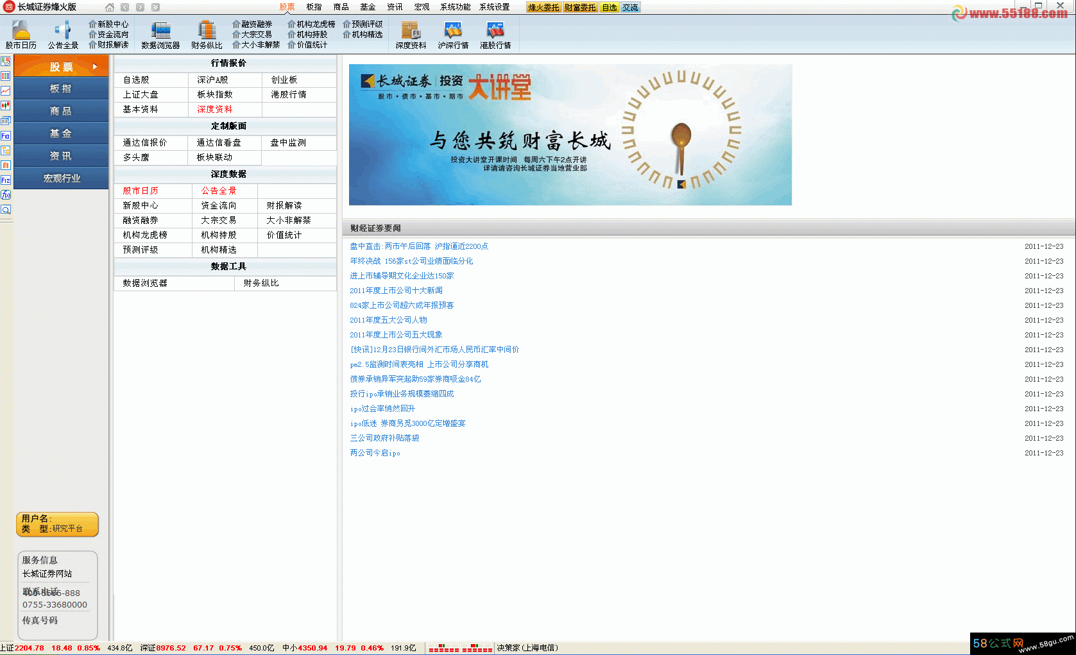
Task: Open the intraday line chart icon
Action: [6, 91]
